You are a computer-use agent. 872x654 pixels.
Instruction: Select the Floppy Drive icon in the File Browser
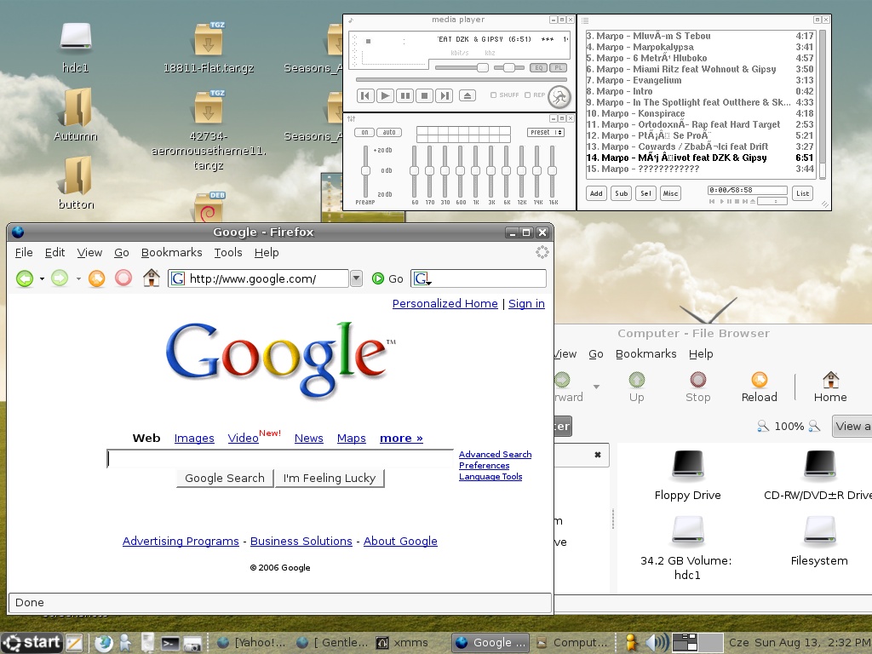(688, 465)
